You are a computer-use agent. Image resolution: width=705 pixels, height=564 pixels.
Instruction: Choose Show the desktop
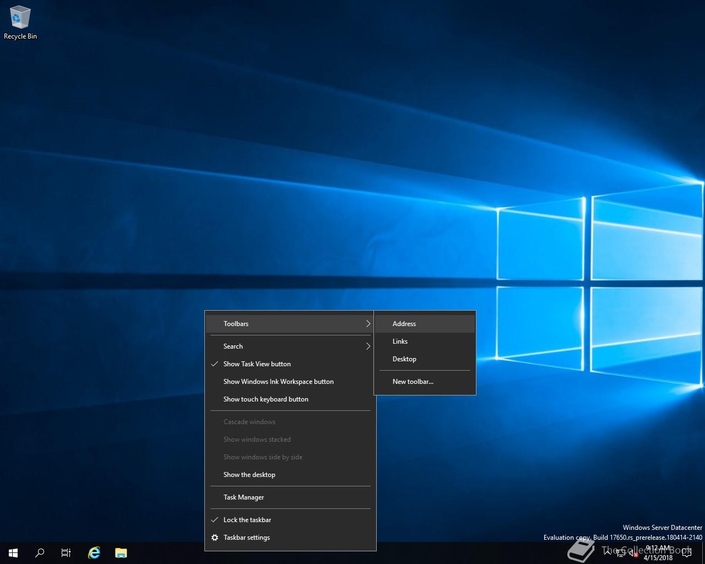[x=290, y=475]
